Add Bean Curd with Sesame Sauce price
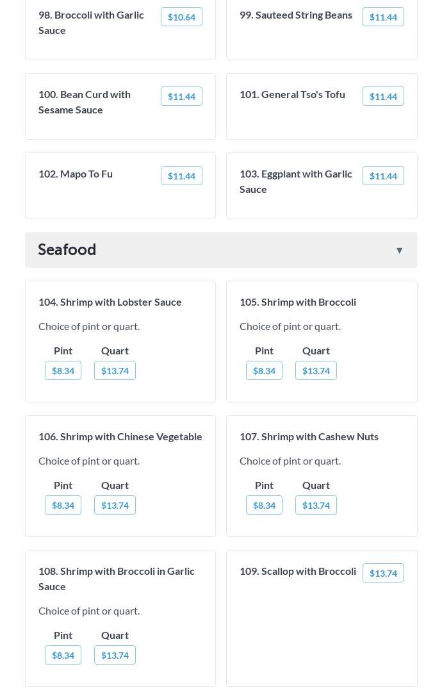 [181, 97]
